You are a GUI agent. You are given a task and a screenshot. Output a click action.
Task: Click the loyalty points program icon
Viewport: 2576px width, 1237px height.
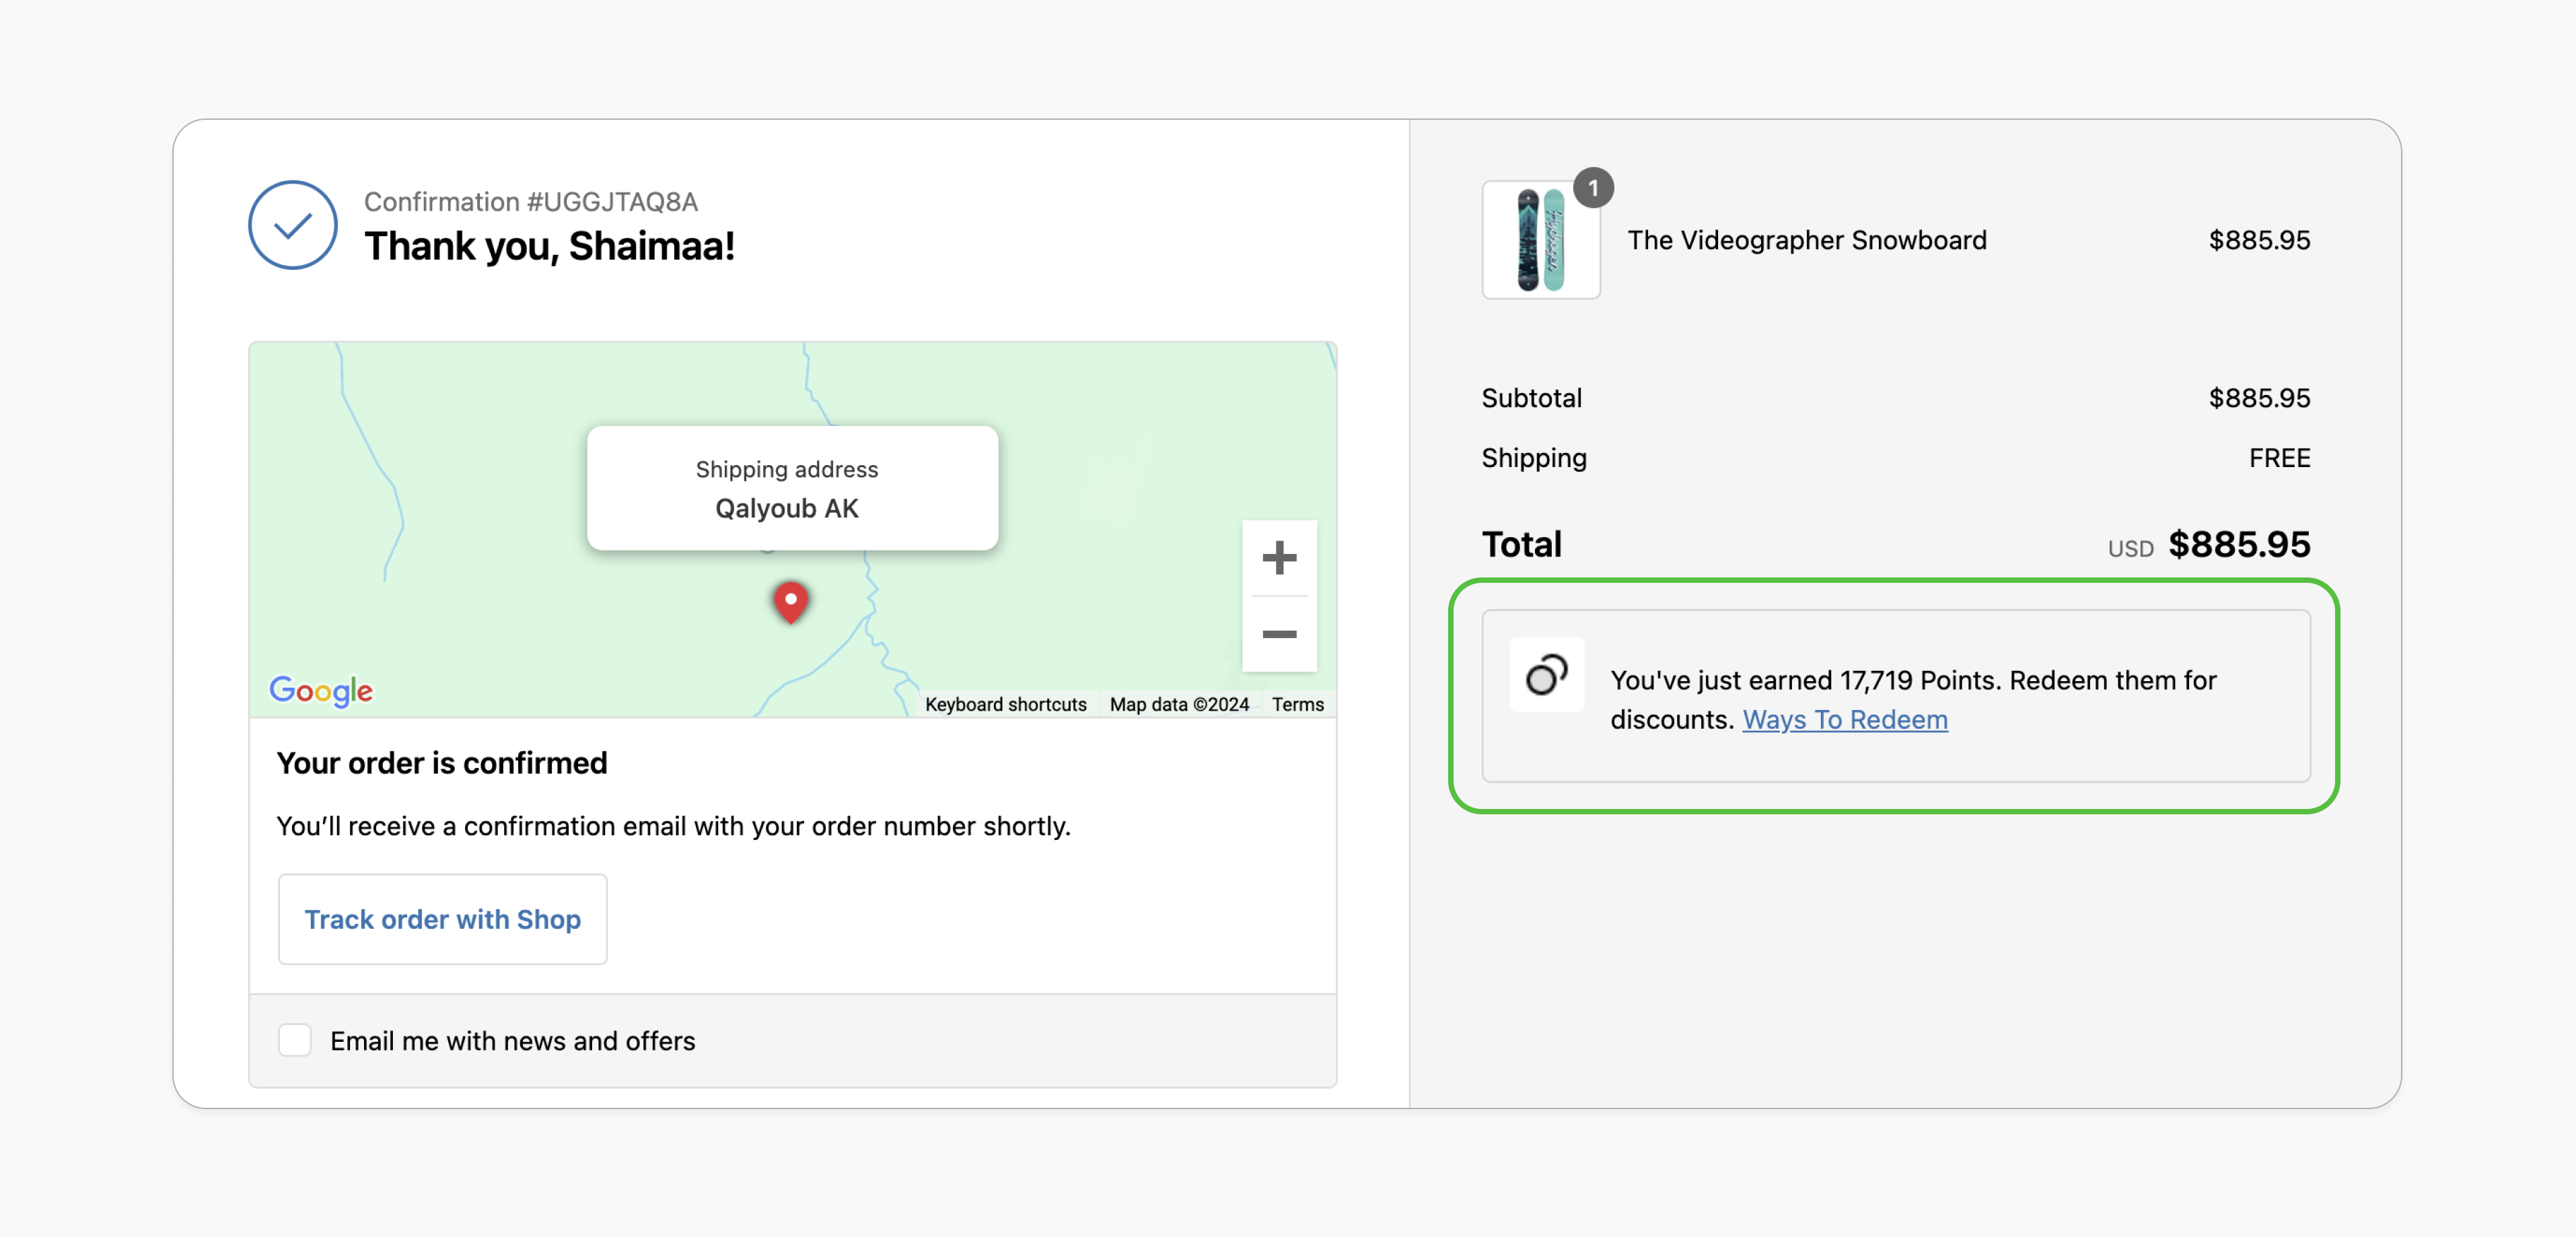click(x=1546, y=675)
